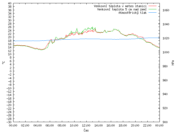
Task: Click the '16:00' time axis label
Action: [111, 125]
